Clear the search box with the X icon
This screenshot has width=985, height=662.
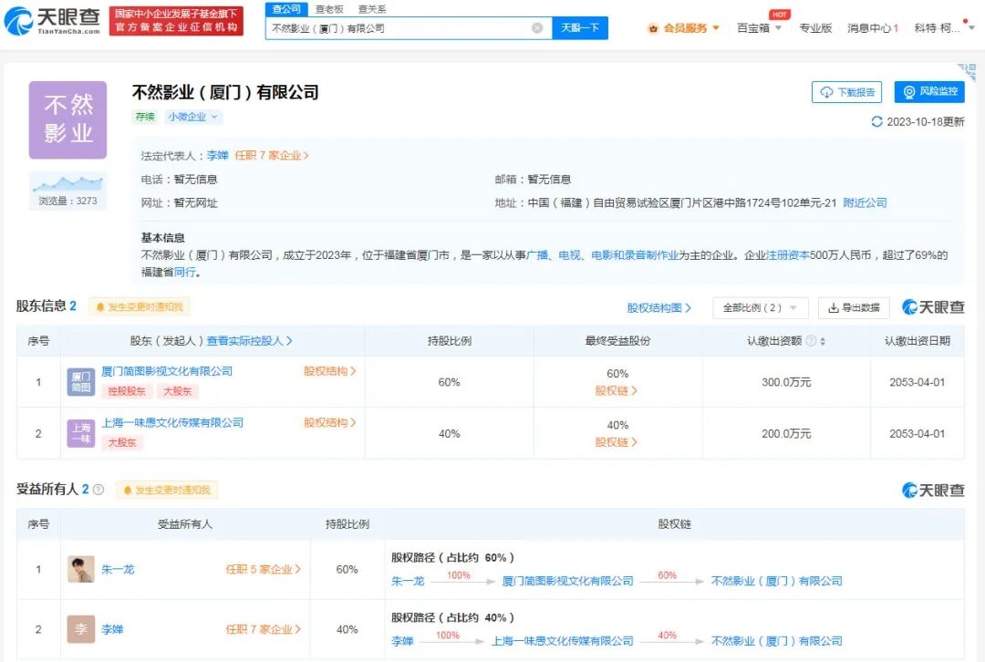coord(537,28)
